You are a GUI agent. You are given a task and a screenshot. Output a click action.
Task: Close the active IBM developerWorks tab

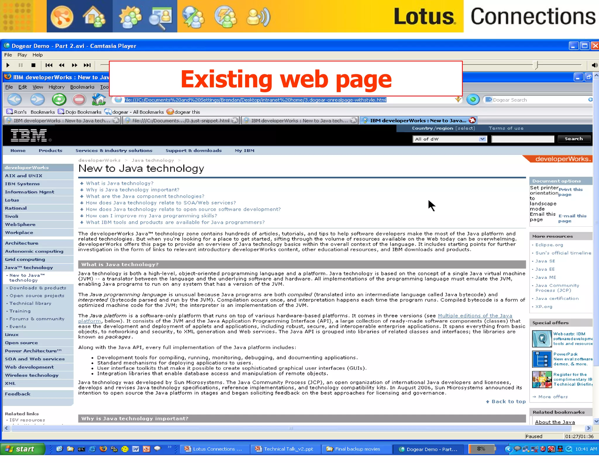tap(472, 120)
